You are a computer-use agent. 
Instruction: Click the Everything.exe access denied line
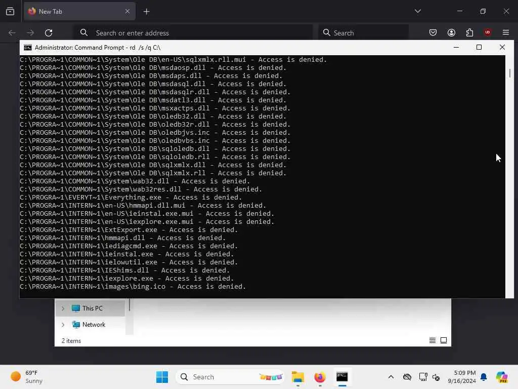click(131, 198)
